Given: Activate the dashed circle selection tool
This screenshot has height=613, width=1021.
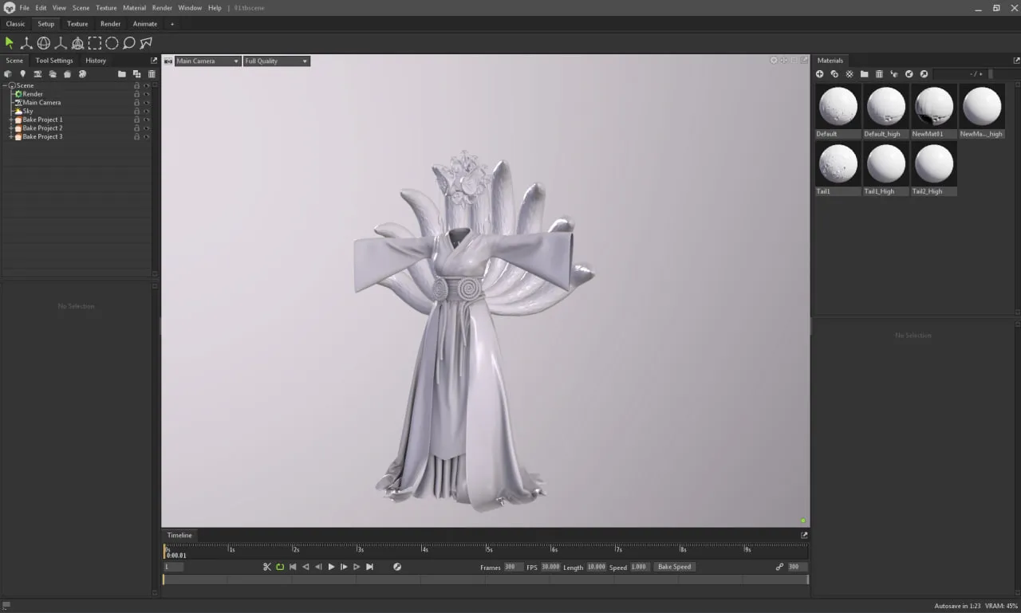Looking at the screenshot, I should [112, 43].
